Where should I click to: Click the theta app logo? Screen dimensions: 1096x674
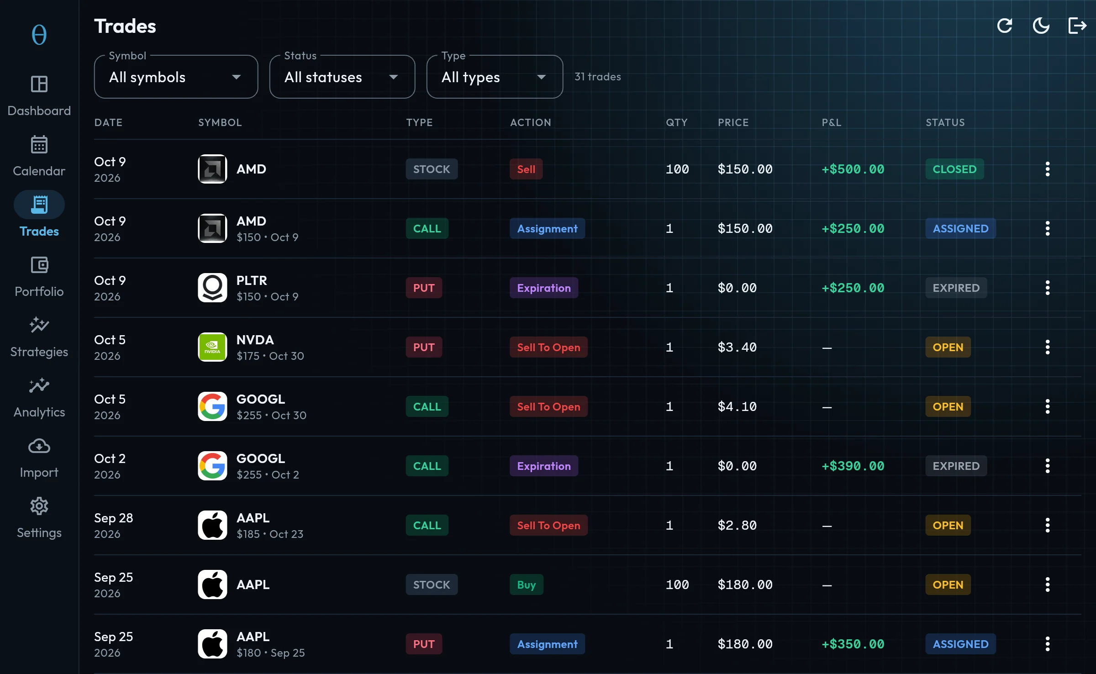tap(39, 35)
